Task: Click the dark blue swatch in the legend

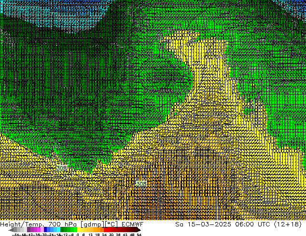Action: click(45, 230)
